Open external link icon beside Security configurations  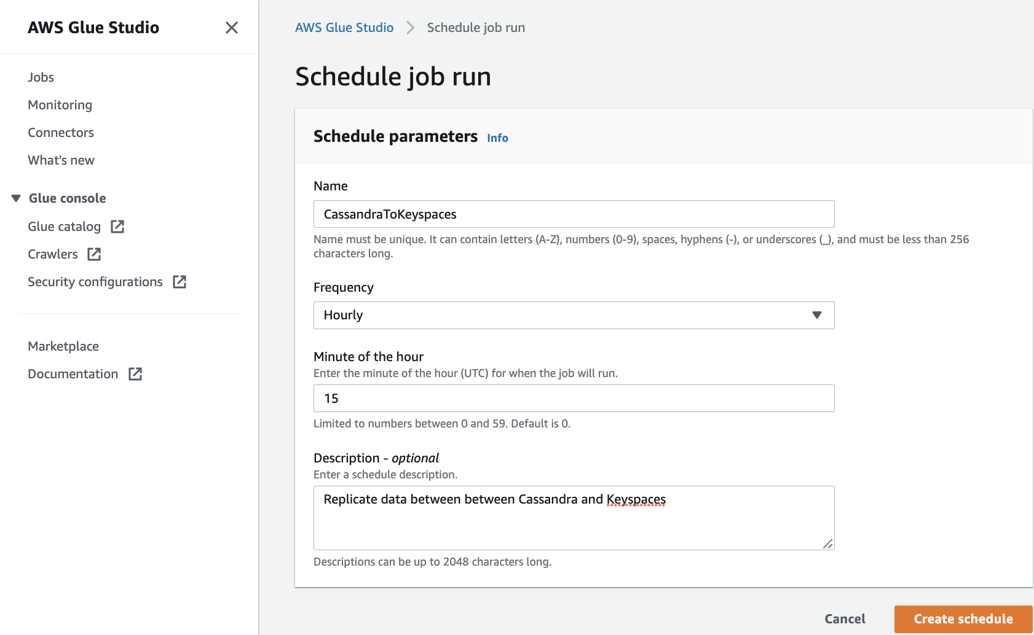(180, 282)
